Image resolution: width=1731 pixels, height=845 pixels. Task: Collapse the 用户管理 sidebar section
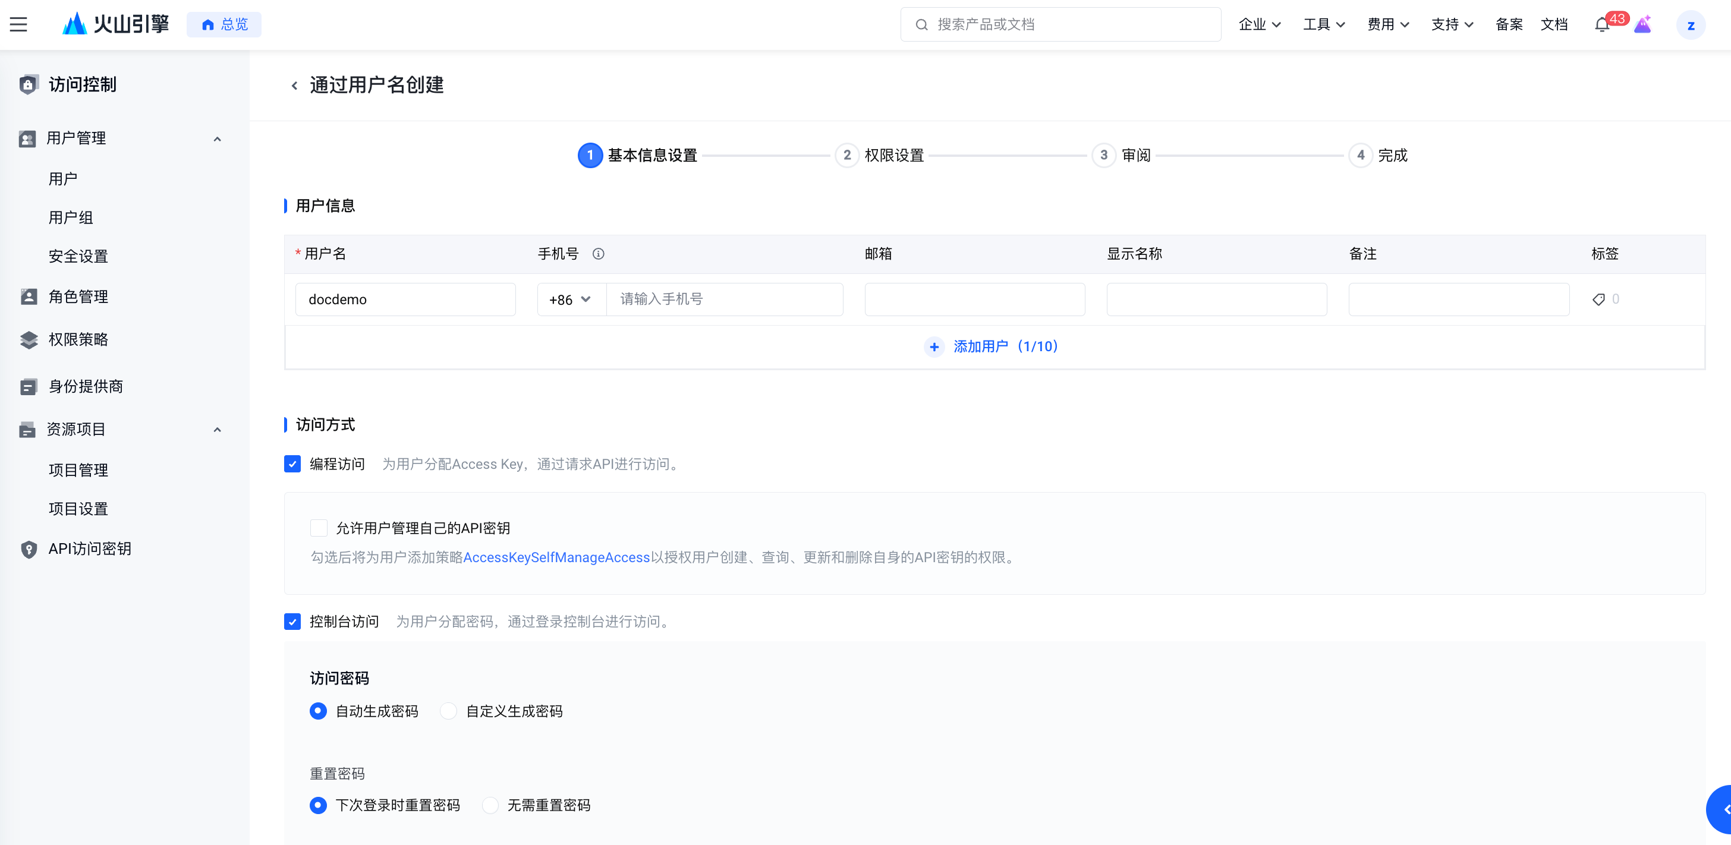coord(216,138)
